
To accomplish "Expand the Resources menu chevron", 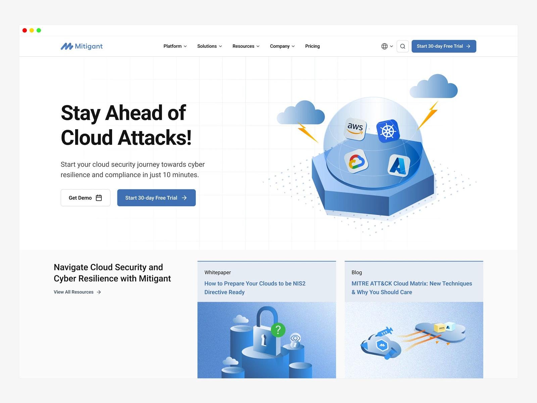I will pyautogui.click(x=258, y=46).
